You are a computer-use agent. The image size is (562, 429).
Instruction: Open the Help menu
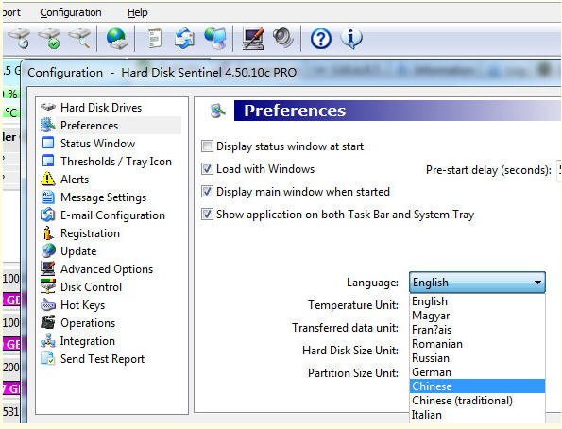tap(138, 12)
